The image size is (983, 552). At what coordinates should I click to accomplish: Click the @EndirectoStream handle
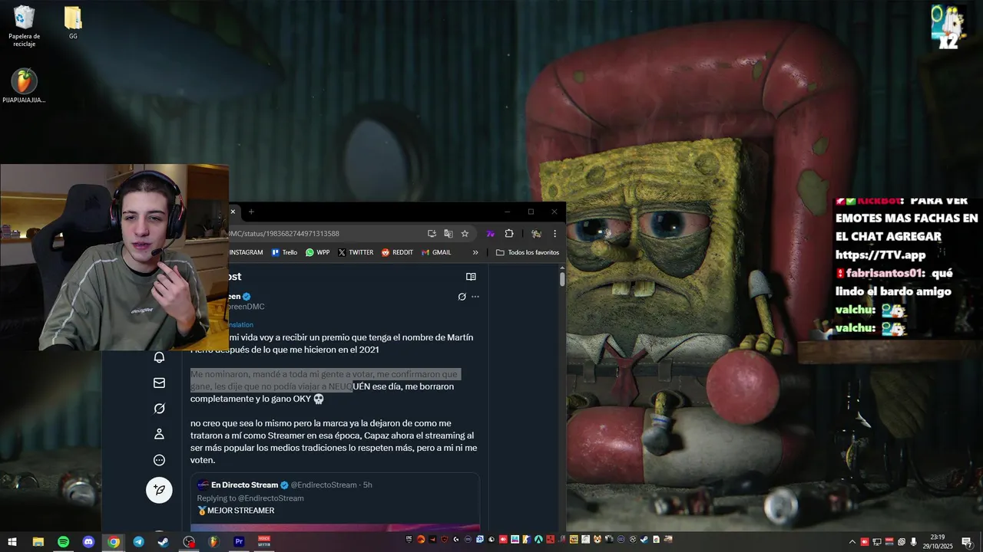click(x=323, y=485)
